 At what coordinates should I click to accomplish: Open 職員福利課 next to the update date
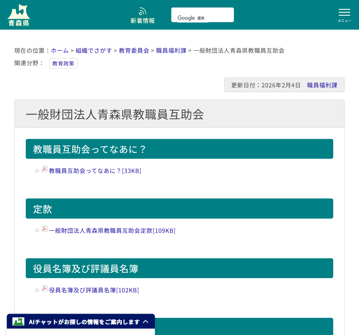(x=322, y=85)
